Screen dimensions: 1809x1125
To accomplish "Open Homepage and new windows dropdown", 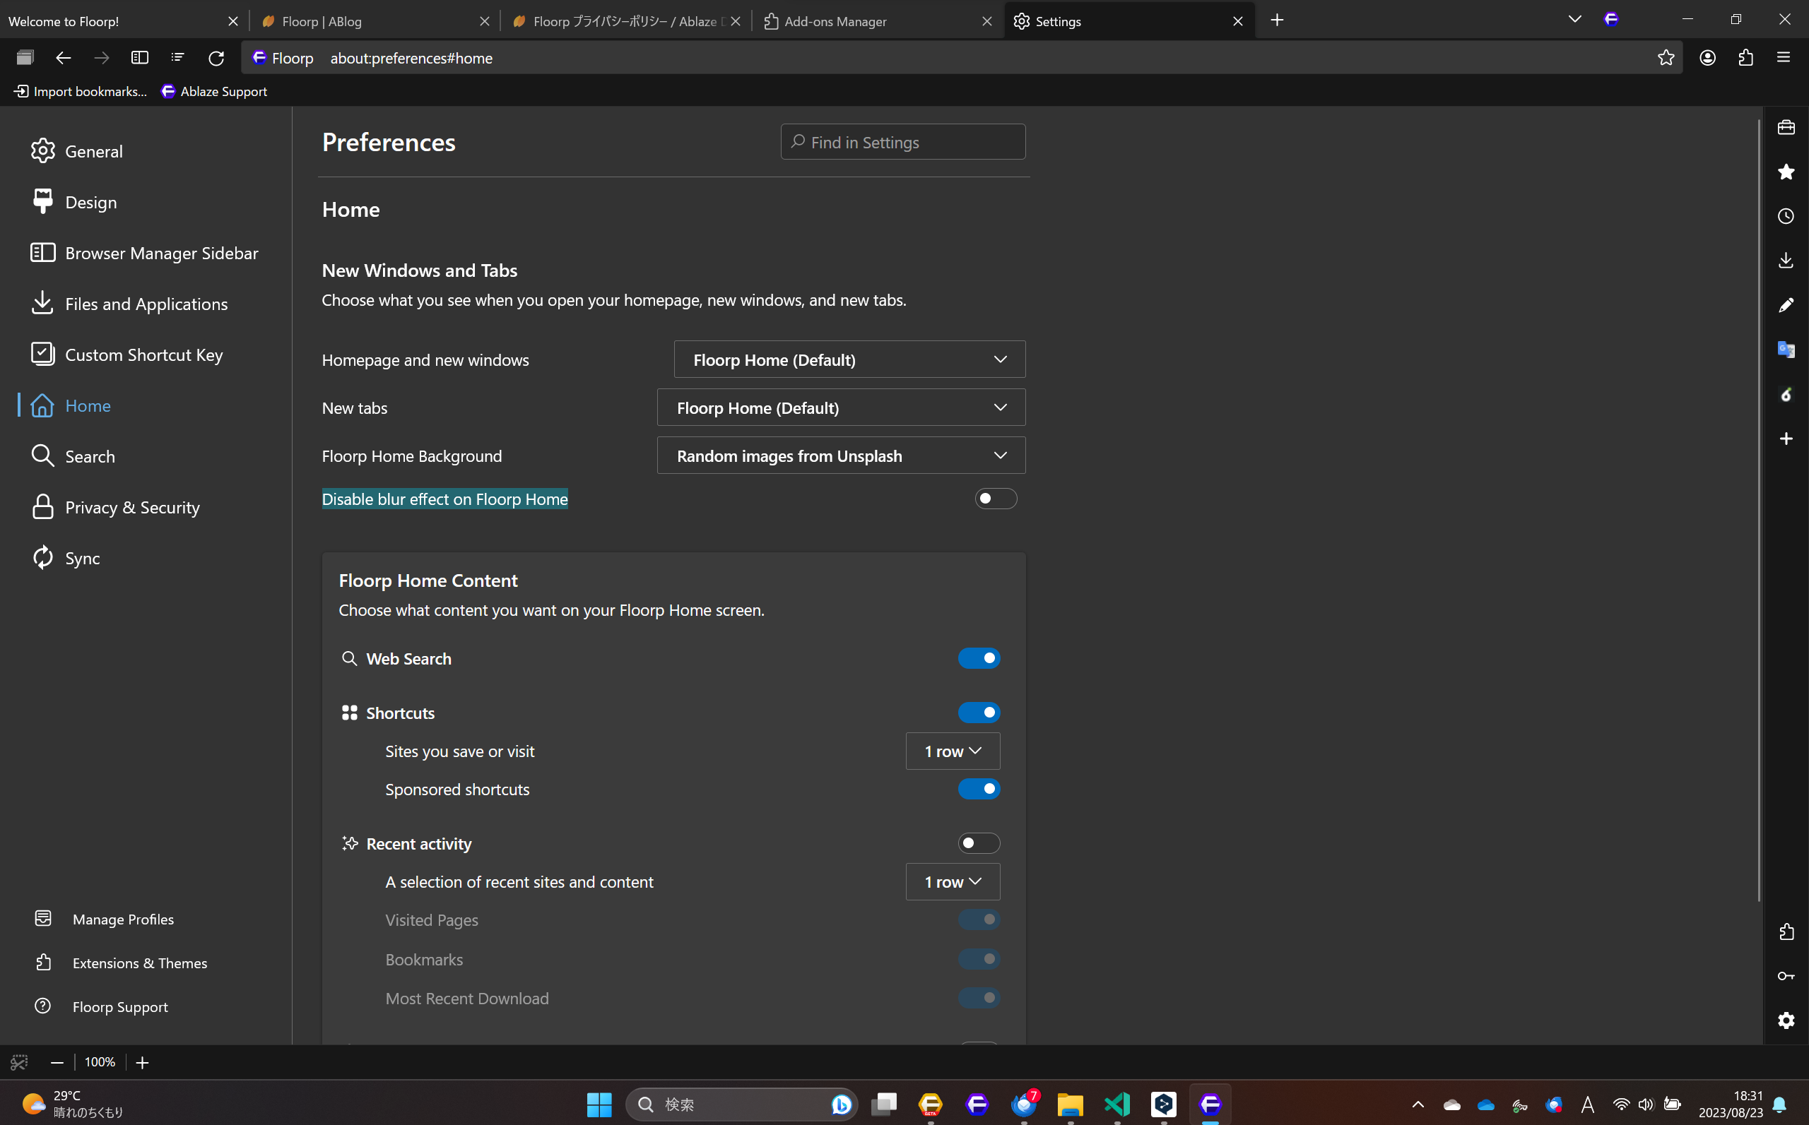I will [849, 359].
